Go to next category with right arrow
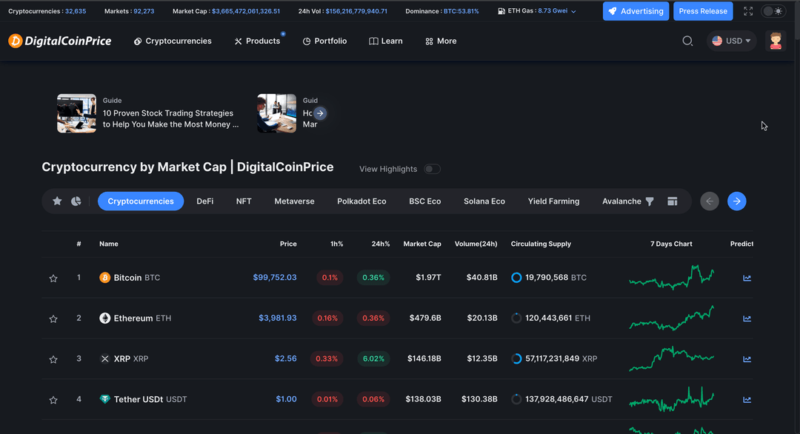Image resolution: width=800 pixels, height=434 pixels. (737, 201)
